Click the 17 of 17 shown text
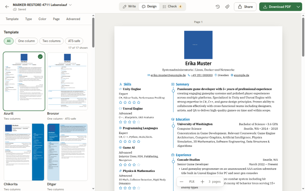The image size is (305, 191). click(x=78, y=48)
